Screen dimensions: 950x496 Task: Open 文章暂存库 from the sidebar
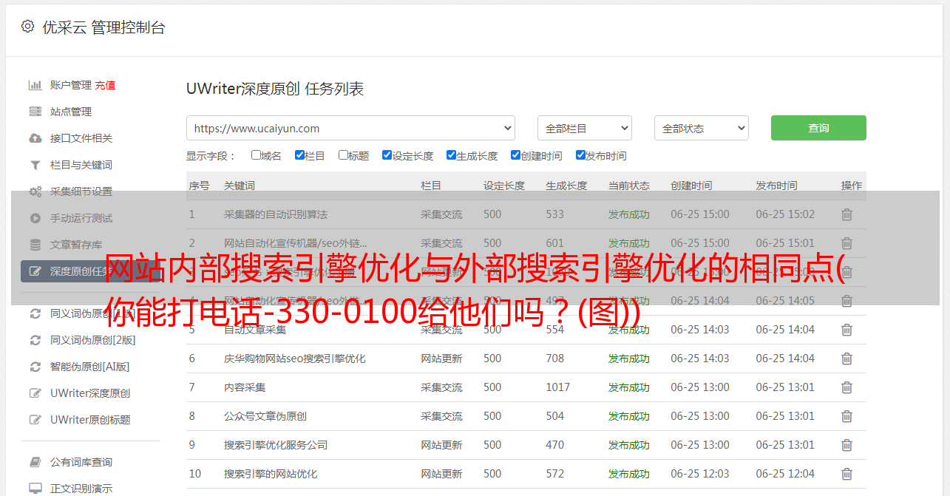tap(76, 245)
